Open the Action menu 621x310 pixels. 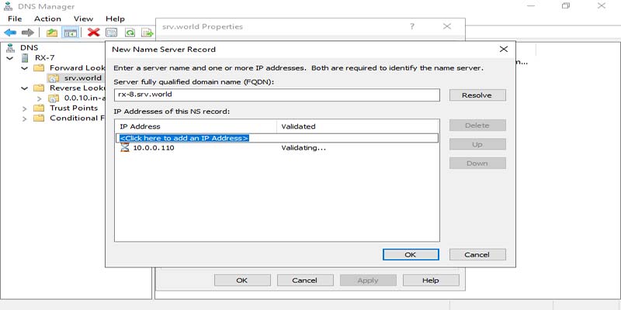[47, 19]
